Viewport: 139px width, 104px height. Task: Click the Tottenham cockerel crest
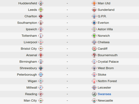point(41,36)
